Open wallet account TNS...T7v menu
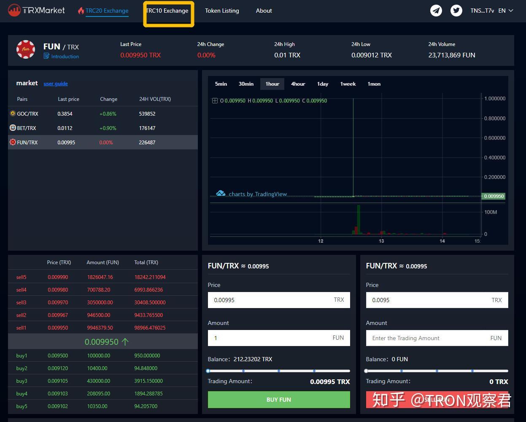This screenshot has height=422, width=526. [482, 11]
